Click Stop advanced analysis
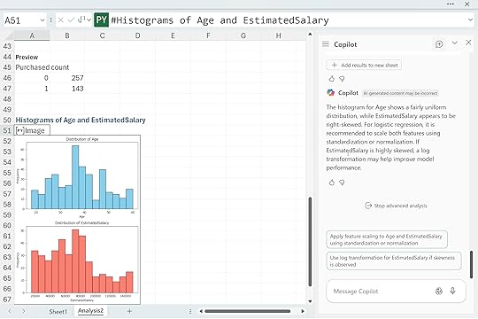 (396, 206)
